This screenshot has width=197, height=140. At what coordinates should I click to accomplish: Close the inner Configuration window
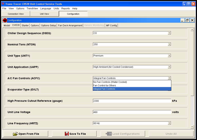click(192, 20)
